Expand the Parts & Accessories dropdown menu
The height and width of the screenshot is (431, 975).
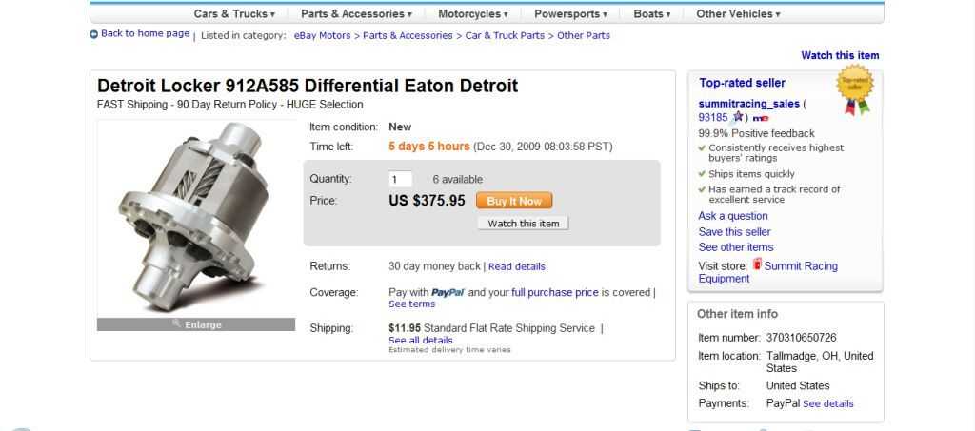pyautogui.click(x=356, y=13)
